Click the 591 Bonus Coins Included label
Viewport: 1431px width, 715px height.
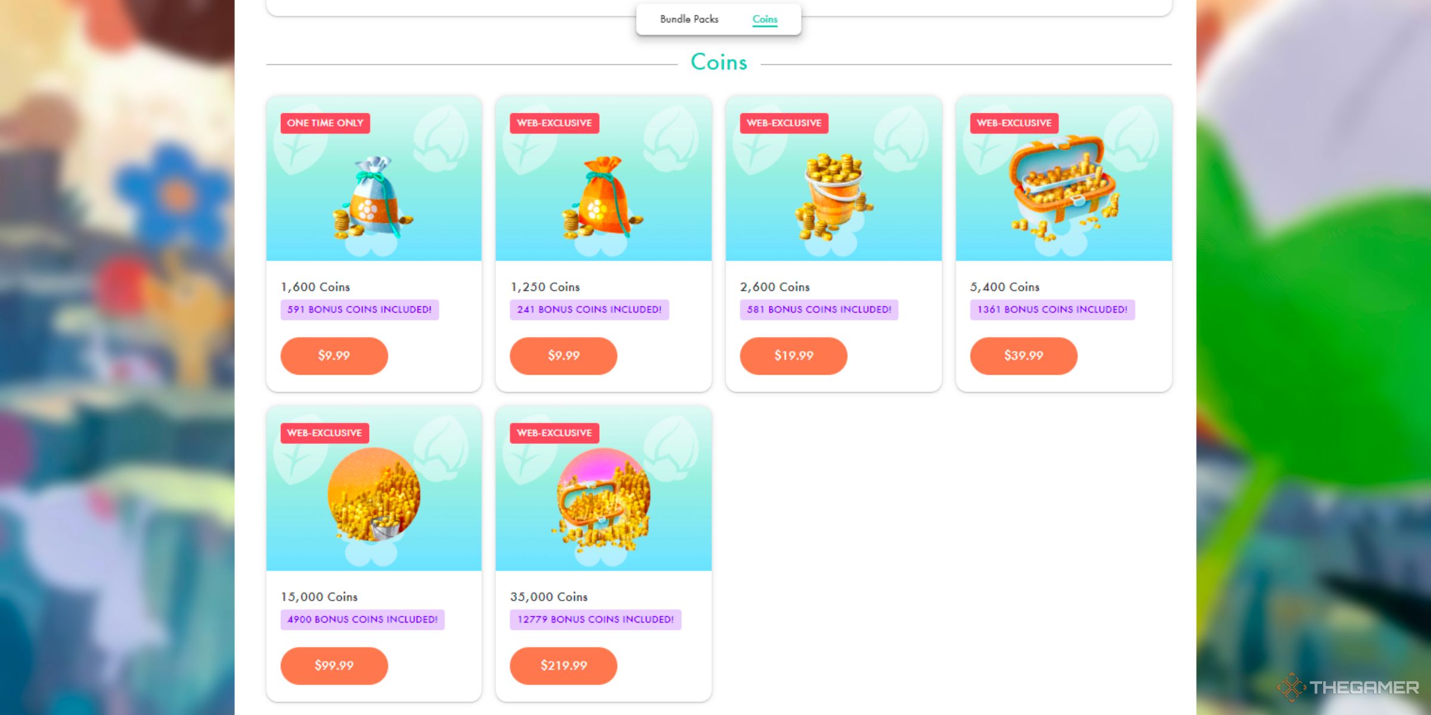coord(360,310)
